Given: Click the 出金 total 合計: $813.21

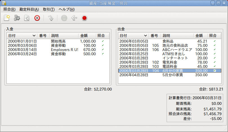Looking at the screenshot, I should tap(211, 89).
